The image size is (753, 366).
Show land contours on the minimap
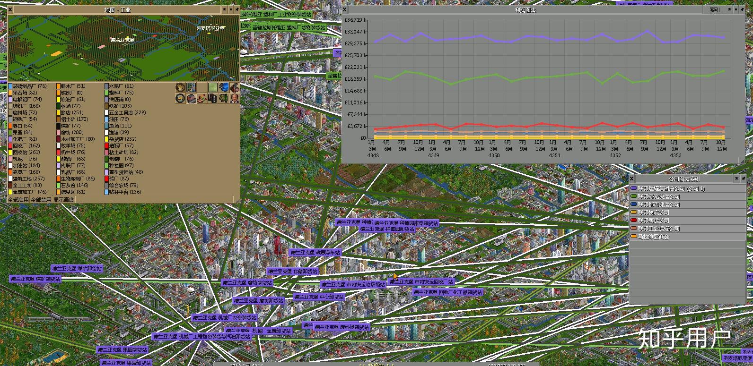(213, 88)
